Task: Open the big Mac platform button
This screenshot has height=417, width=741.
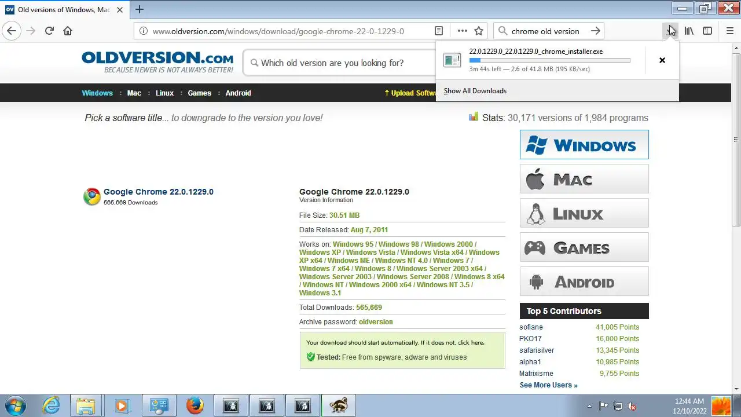Action: 584,179
